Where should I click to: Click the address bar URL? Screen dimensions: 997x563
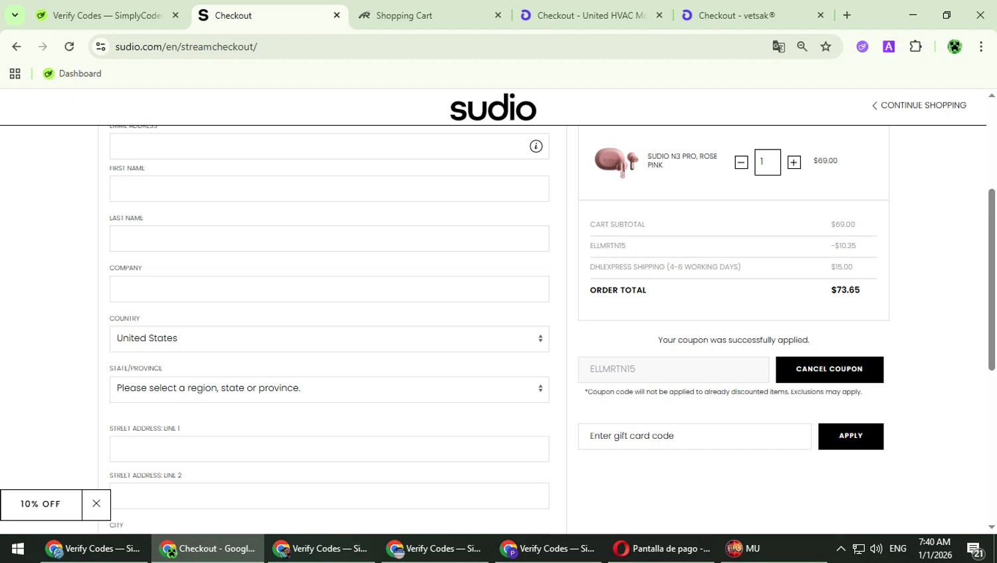186,47
